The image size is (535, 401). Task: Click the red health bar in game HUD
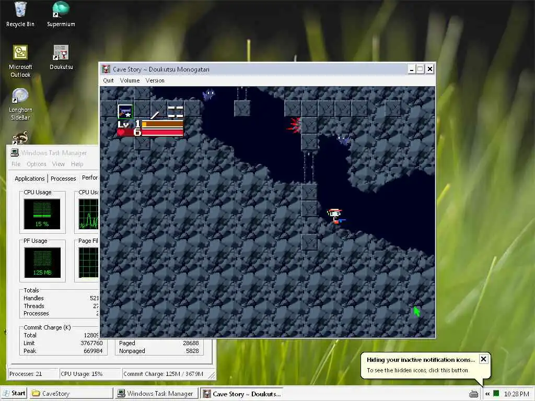162,132
